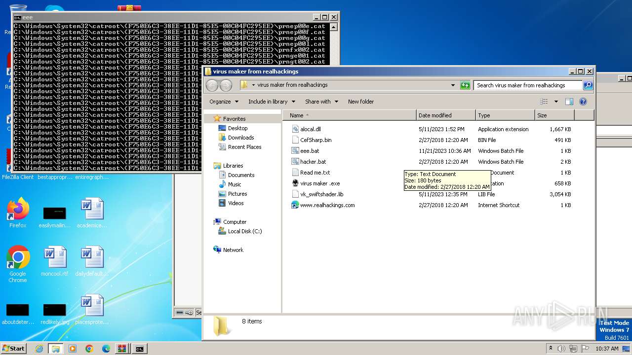Change your view icon in toolbar

(544, 102)
